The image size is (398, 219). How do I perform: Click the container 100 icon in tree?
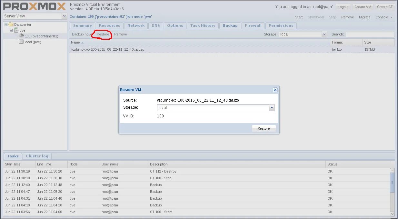click(22, 36)
